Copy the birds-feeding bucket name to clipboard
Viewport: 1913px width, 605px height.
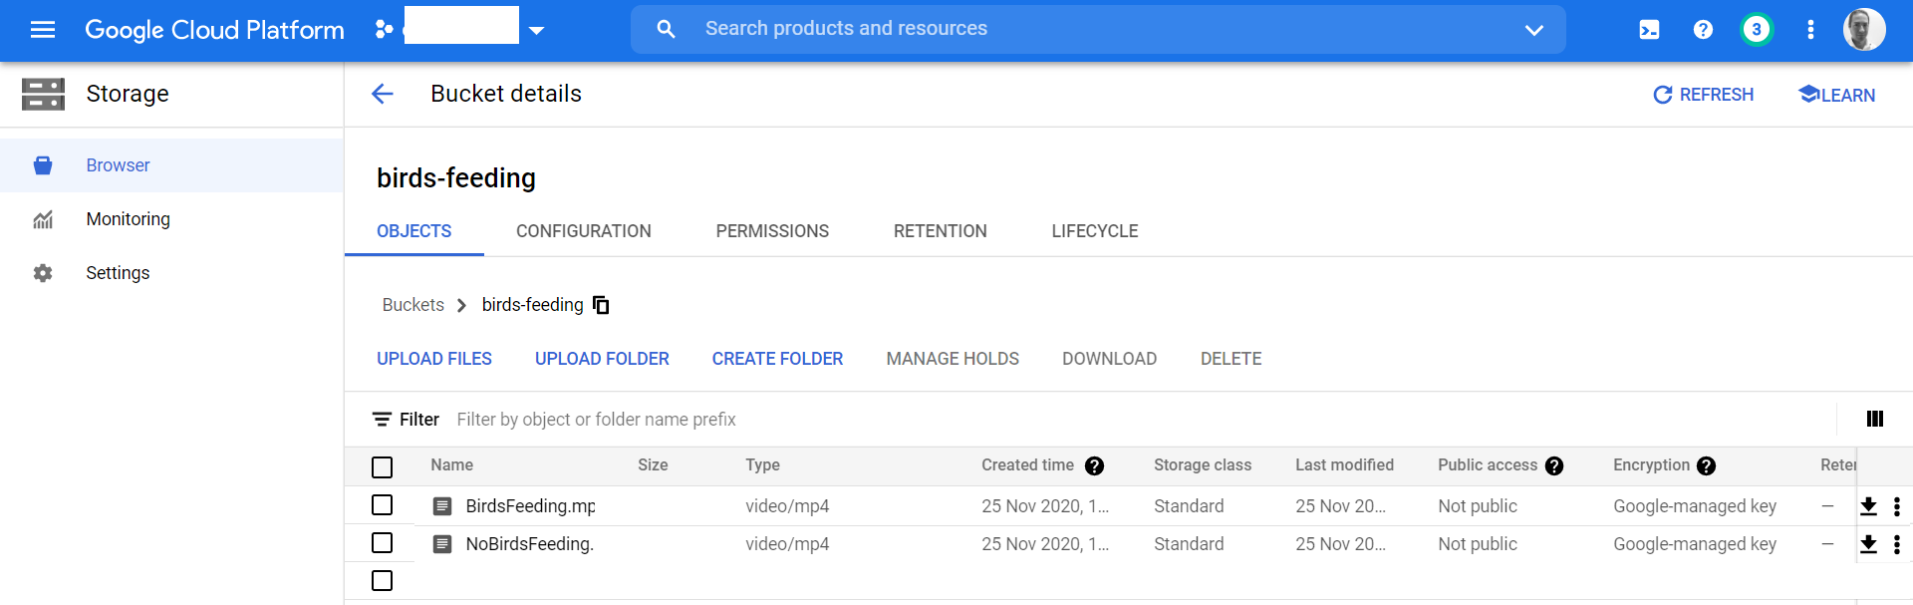[x=601, y=305]
